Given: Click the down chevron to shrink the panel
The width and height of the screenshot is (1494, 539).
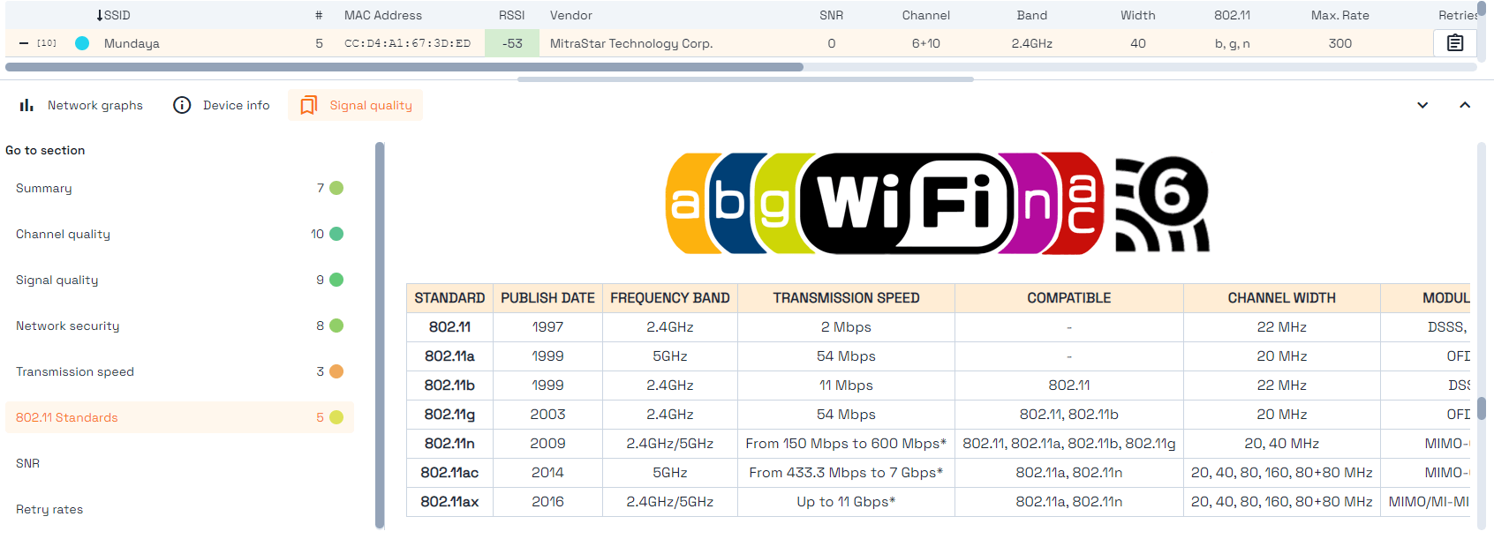Looking at the screenshot, I should [x=1422, y=105].
